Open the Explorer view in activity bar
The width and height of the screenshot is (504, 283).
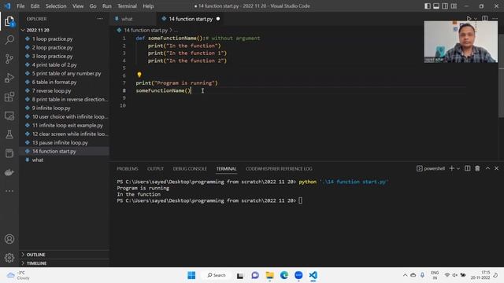pyautogui.click(x=9, y=21)
